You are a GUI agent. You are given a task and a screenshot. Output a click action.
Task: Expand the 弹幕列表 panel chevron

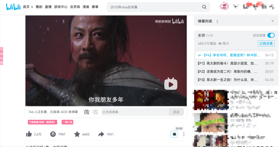click(x=272, y=21)
